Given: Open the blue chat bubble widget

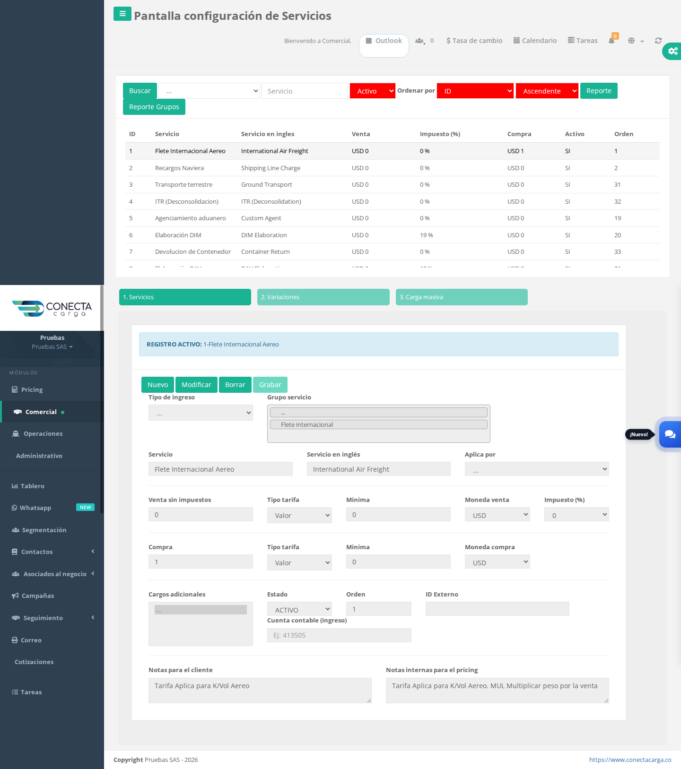Looking at the screenshot, I should [670, 434].
